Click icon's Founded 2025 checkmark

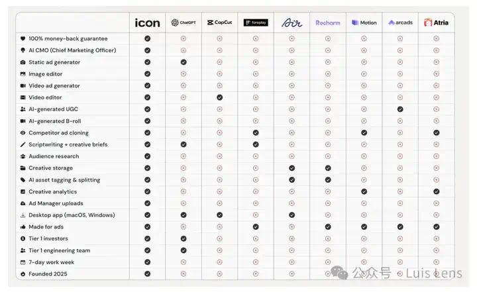pos(148,273)
